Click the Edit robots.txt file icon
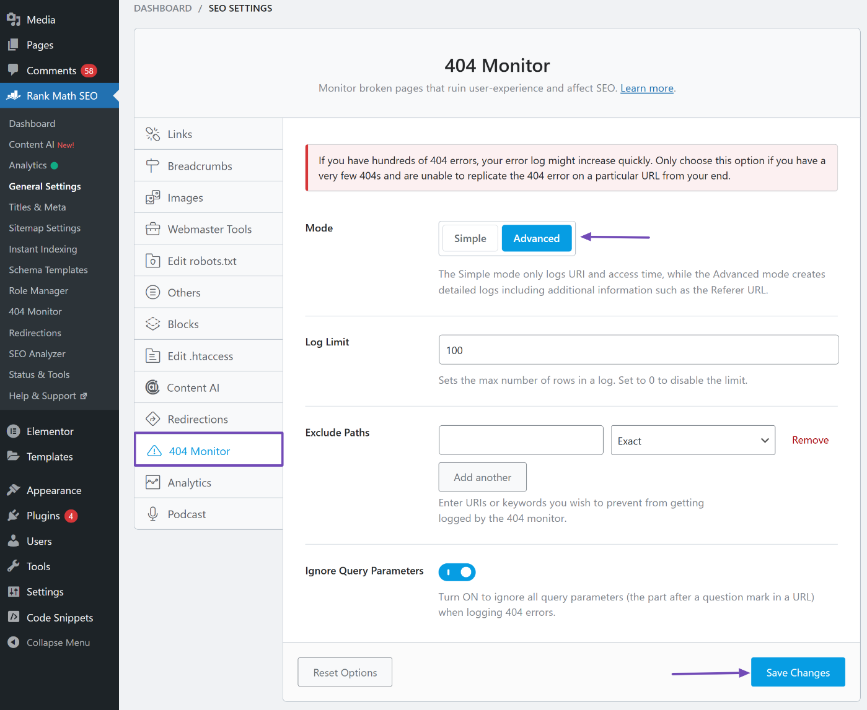867x710 pixels. 152,261
